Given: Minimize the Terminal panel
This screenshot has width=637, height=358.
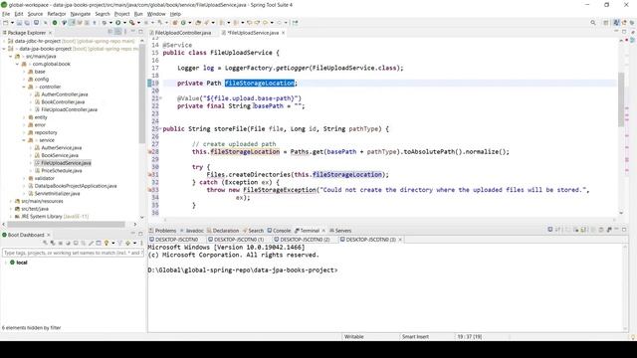Looking at the screenshot, I should (x=617, y=230).
